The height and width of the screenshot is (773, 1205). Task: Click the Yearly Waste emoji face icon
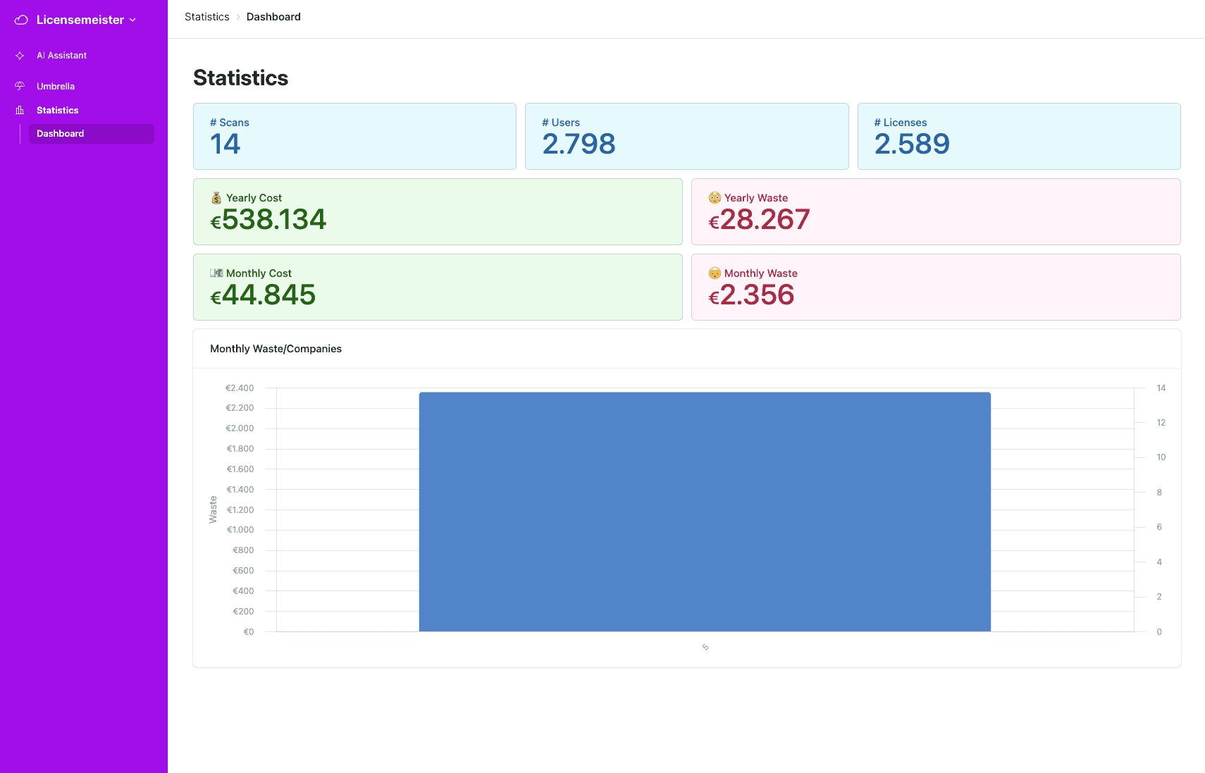[715, 198]
